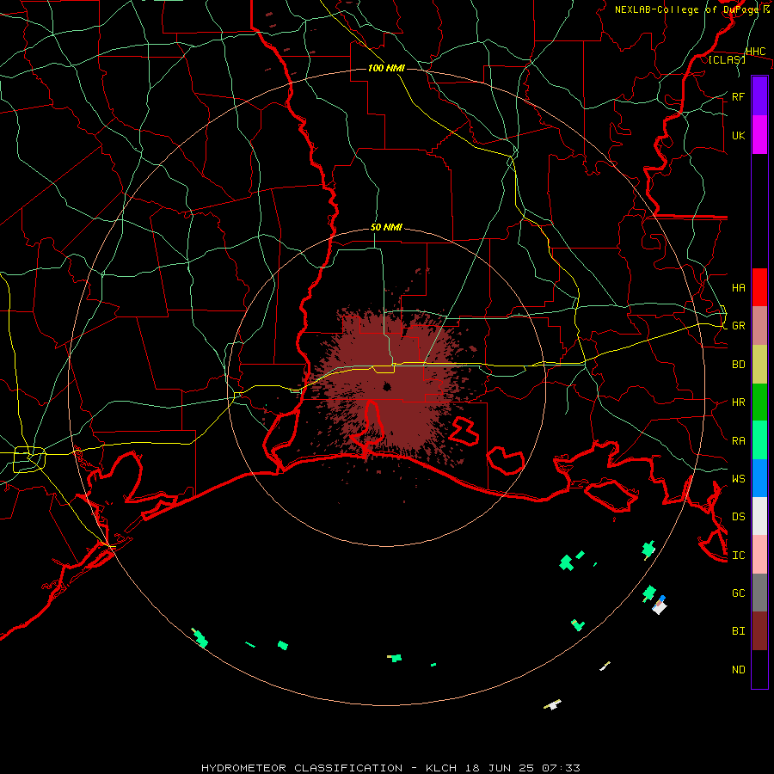Click the 50 NMI range ring label

[x=386, y=227]
